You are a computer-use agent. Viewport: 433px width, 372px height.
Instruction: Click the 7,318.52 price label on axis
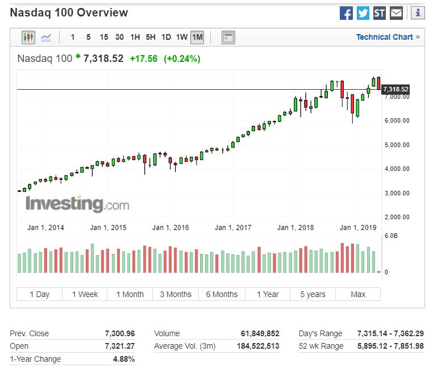coord(395,89)
